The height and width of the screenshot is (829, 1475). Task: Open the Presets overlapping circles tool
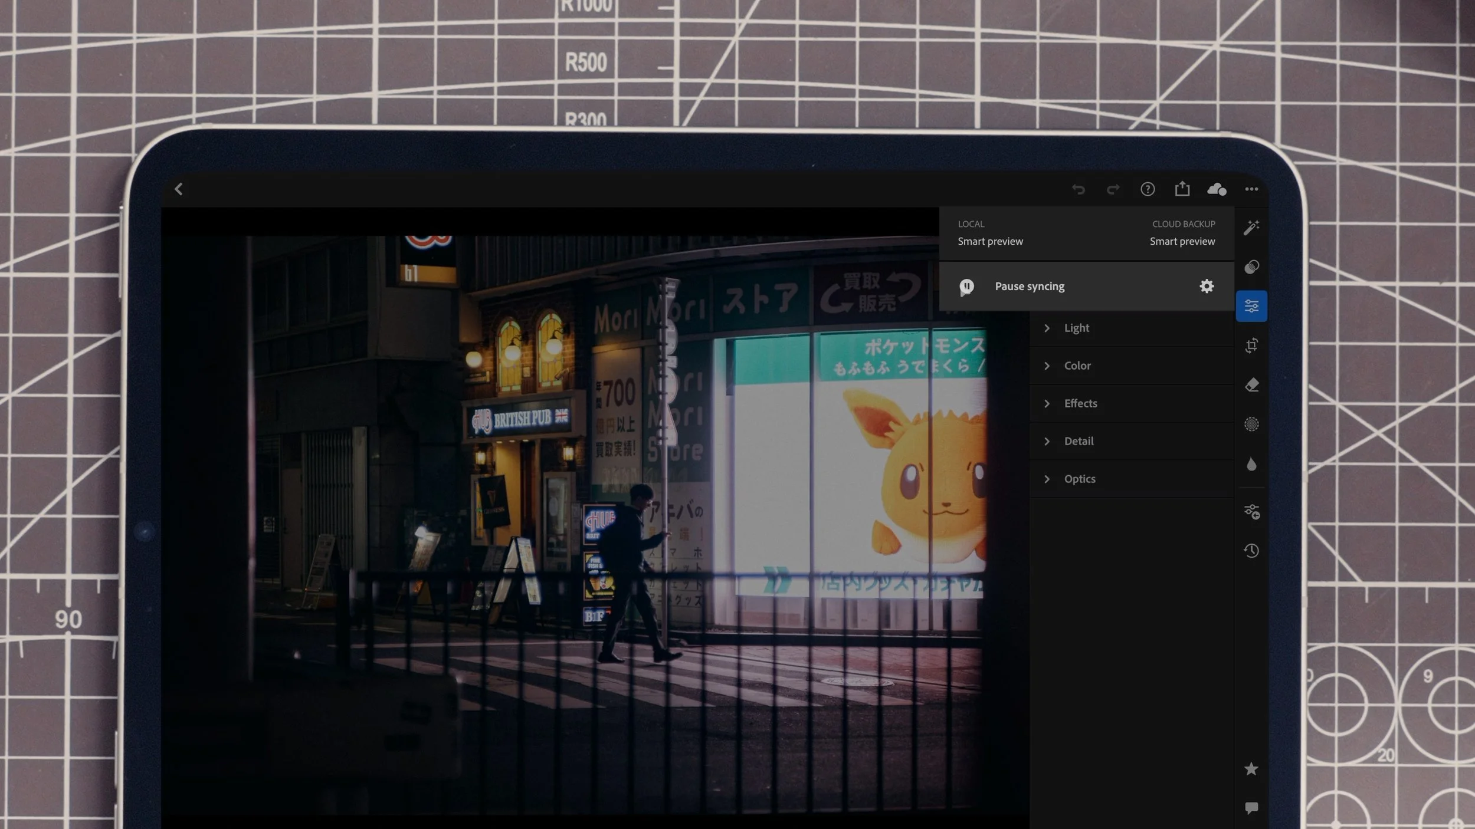click(x=1251, y=267)
